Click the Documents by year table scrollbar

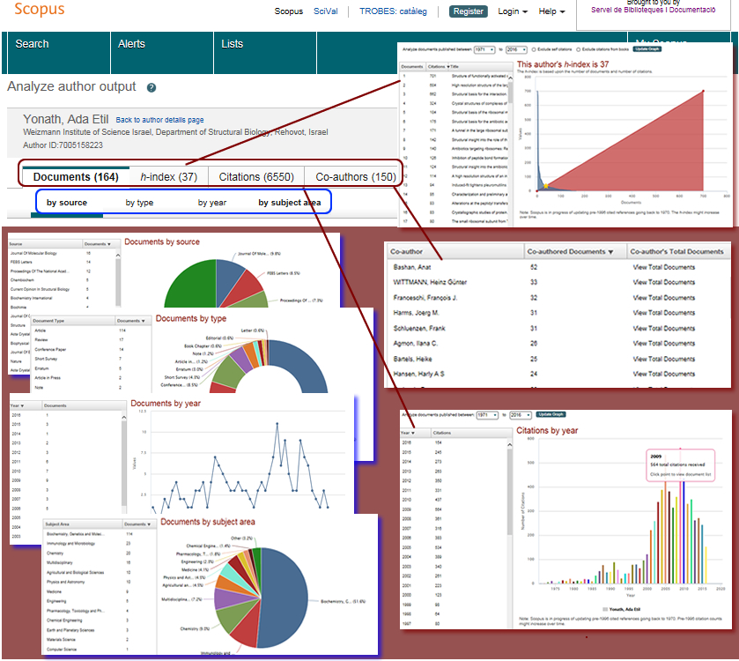[124, 463]
